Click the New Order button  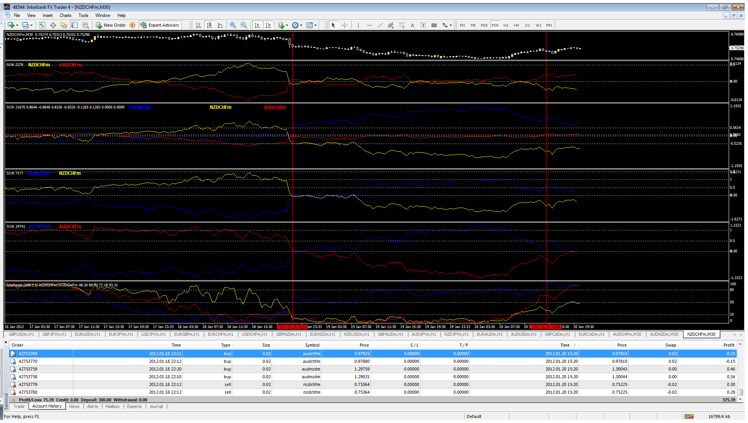pos(111,25)
